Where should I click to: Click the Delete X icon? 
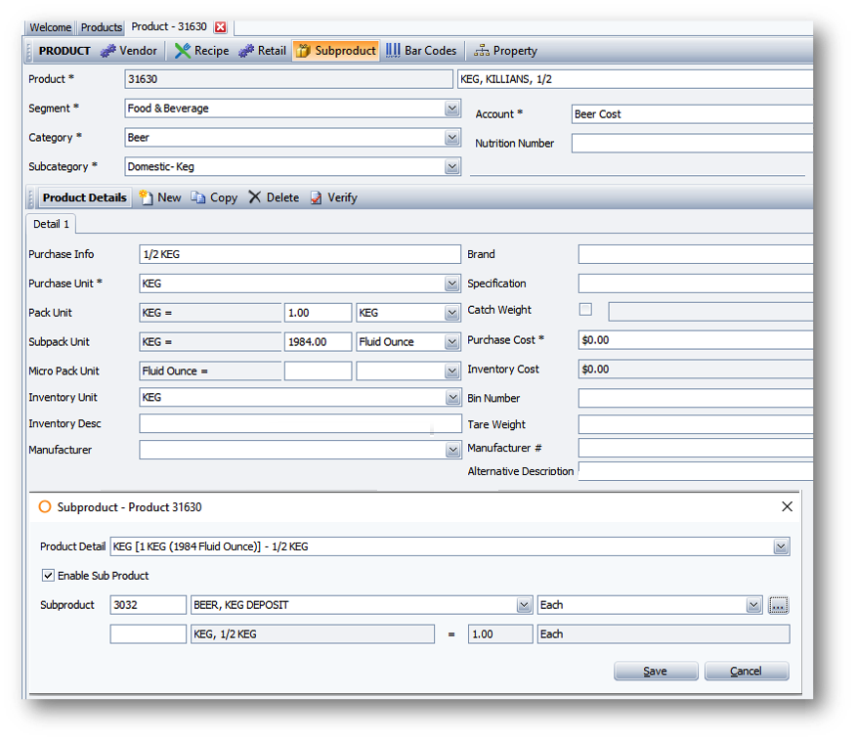click(254, 197)
